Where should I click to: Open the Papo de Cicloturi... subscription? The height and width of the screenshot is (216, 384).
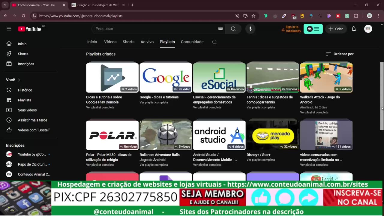click(x=29, y=164)
